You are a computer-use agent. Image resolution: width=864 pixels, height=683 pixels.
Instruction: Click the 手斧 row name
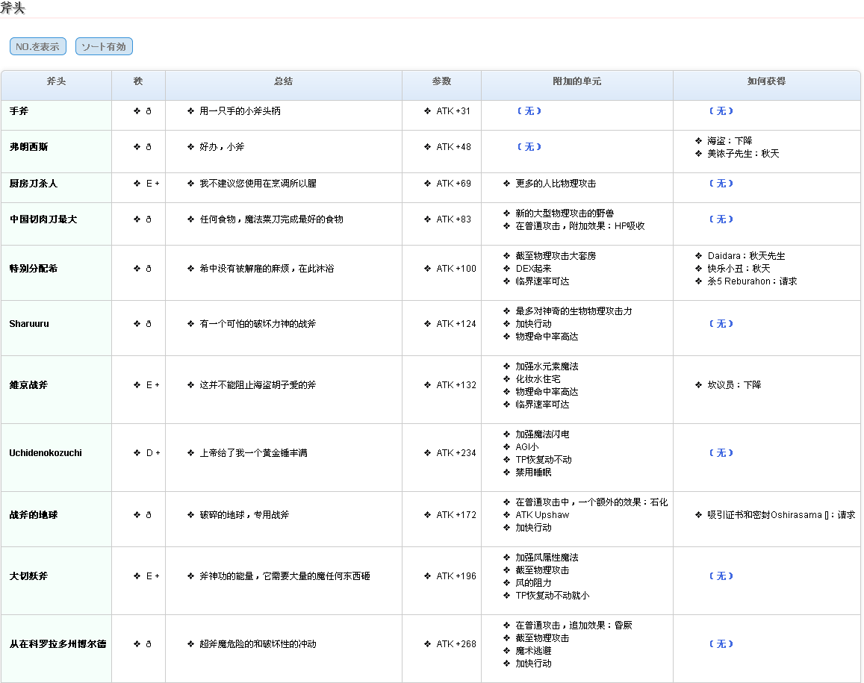click(19, 111)
